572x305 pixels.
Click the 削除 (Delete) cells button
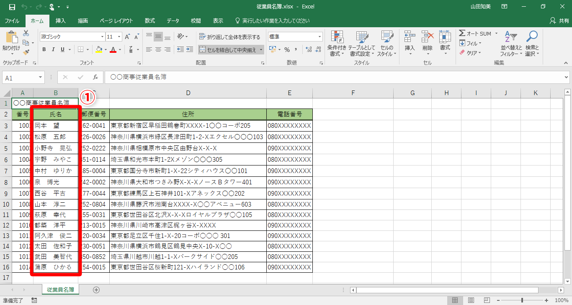427,43
